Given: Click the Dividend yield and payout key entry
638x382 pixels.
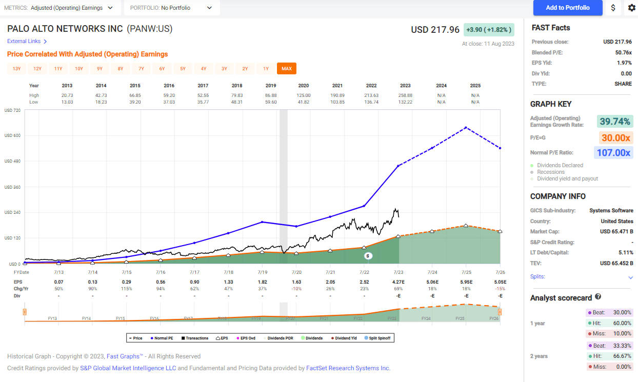Looking at the screenshot, I should (x=564, y=179).
